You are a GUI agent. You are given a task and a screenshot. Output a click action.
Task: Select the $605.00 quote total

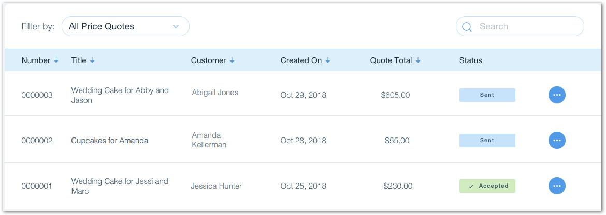(395, 95)
